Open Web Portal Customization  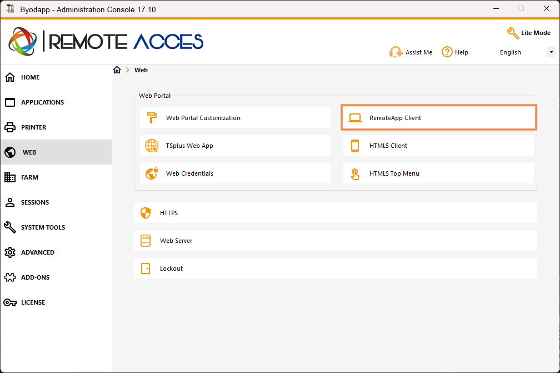pos(235,117)
